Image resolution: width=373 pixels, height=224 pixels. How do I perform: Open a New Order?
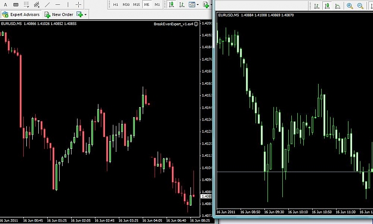58,14
